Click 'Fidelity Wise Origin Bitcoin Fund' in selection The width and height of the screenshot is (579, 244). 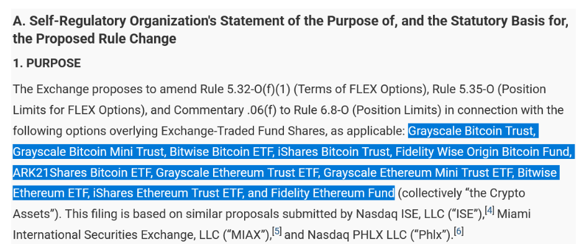[483, 151]
